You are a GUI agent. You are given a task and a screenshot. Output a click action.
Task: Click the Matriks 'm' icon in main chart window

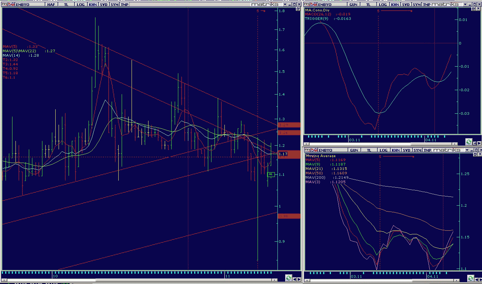(x=4, y=4)
